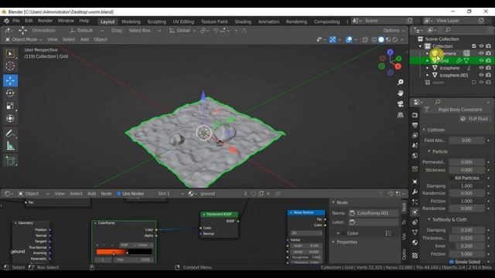The height and width of the screenshot is (278, 495).
Task: Enable the worm collection checkbox
Action: pos(474,83)
